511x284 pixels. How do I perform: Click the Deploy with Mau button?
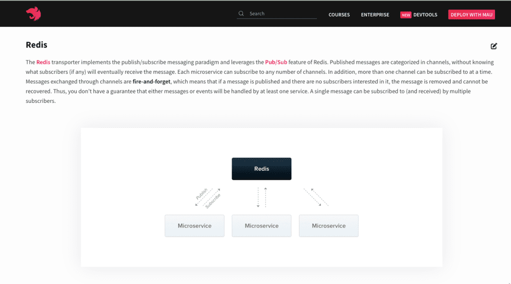tap(471, 14)
